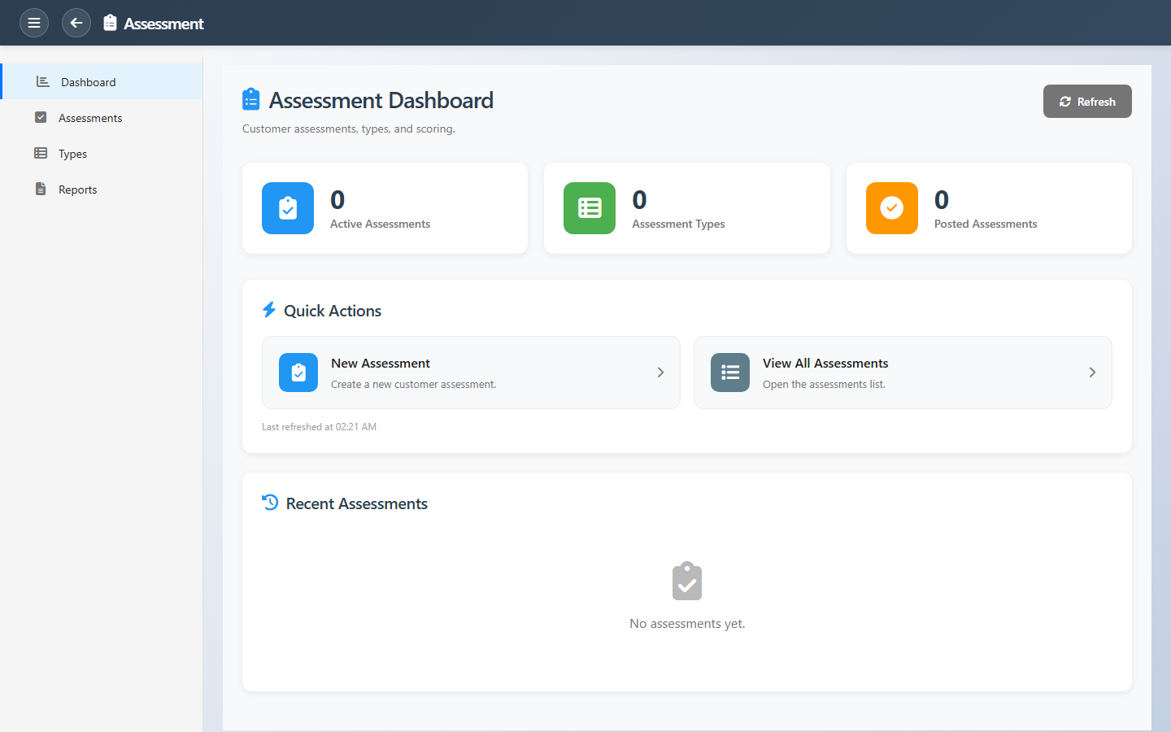Click the blue New Assessment icon

298,373
